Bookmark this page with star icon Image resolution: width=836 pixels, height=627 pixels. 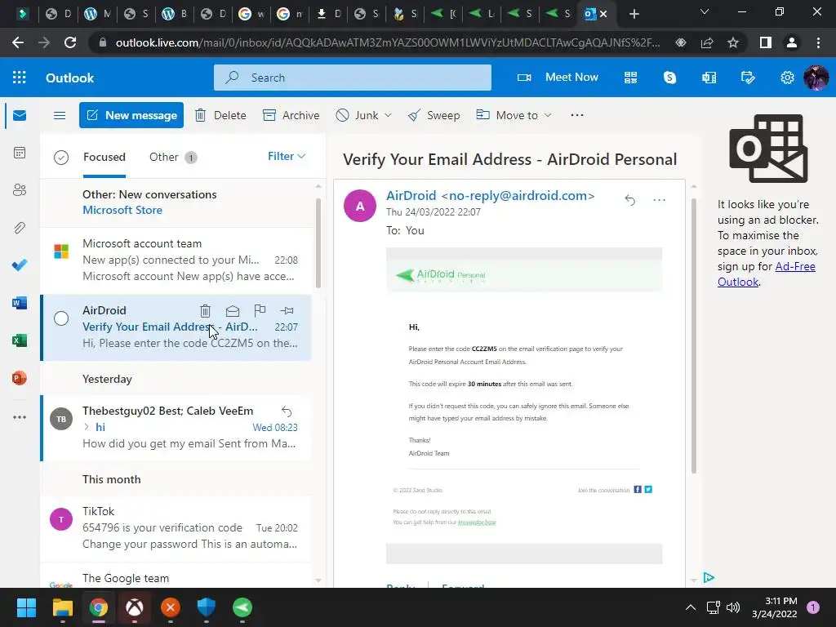pos(733,42)
